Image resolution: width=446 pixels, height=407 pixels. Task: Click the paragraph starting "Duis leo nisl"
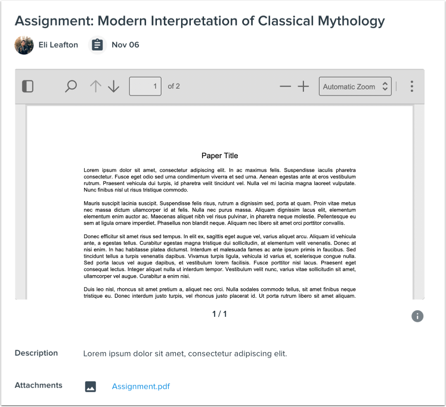[219, 292]
